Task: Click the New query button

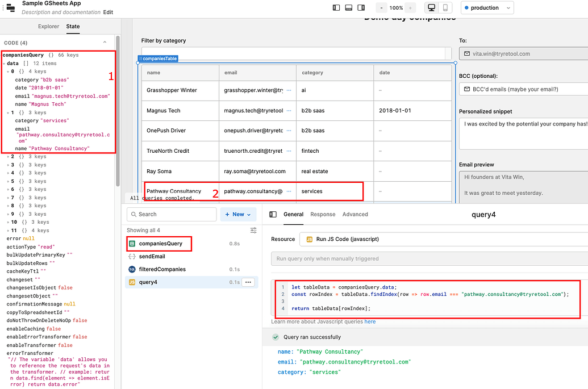Action: point(239,215)
